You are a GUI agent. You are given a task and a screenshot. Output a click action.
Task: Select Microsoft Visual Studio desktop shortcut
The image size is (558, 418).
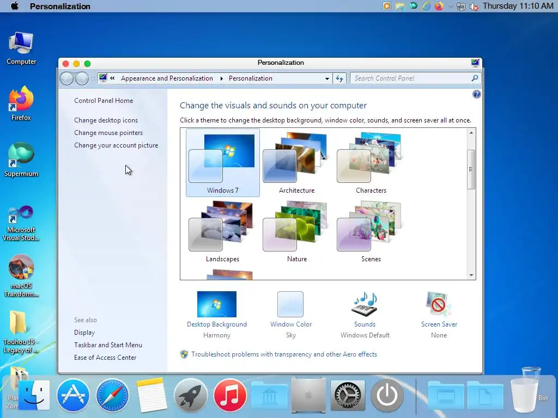click(x=21, y=224)
